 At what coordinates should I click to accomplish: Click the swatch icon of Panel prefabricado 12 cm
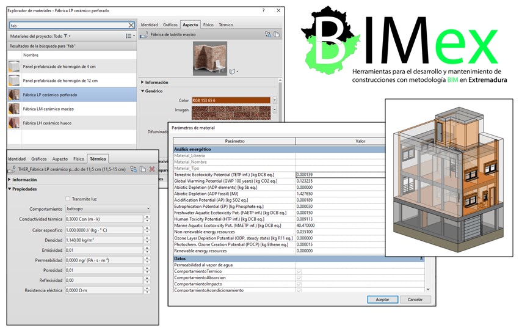click(x=14, y=81)
